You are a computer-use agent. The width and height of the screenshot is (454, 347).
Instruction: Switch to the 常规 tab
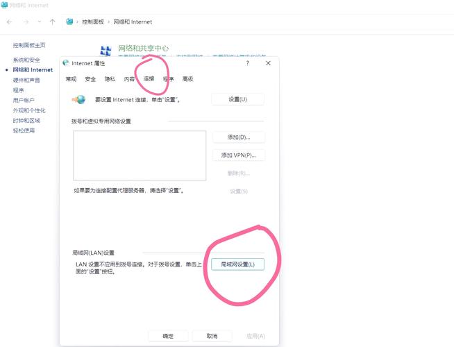(71, 79)
